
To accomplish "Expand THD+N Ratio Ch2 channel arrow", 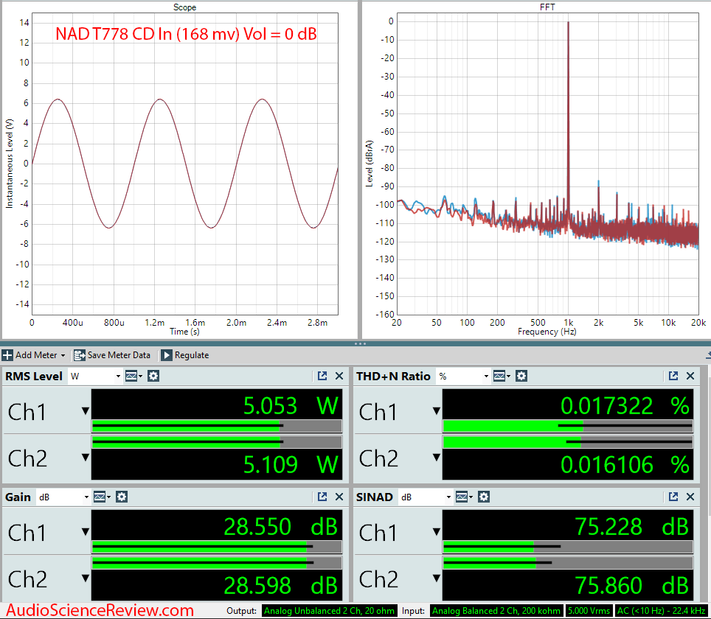I will click(x=436, y=457).
